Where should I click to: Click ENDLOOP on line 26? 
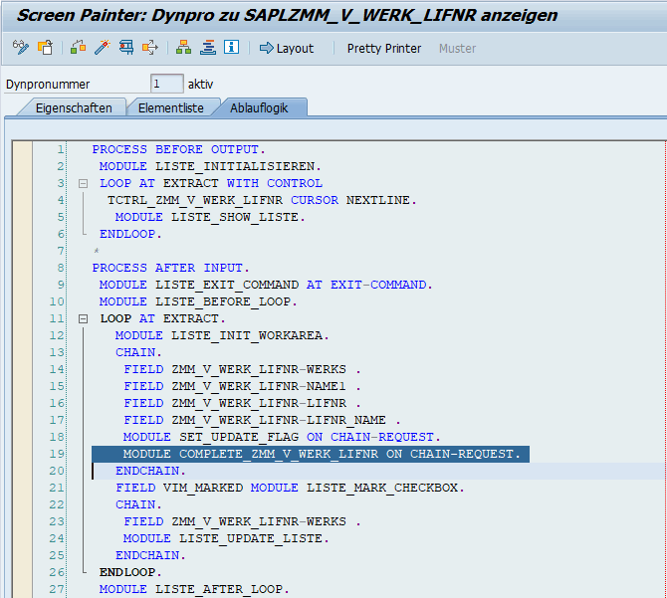130,572
